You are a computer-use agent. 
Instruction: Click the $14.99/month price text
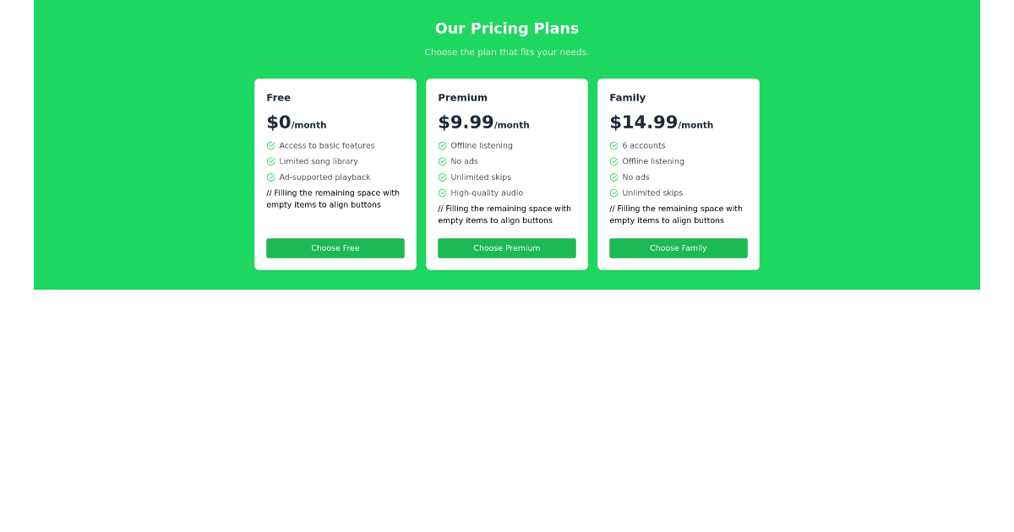661,123
